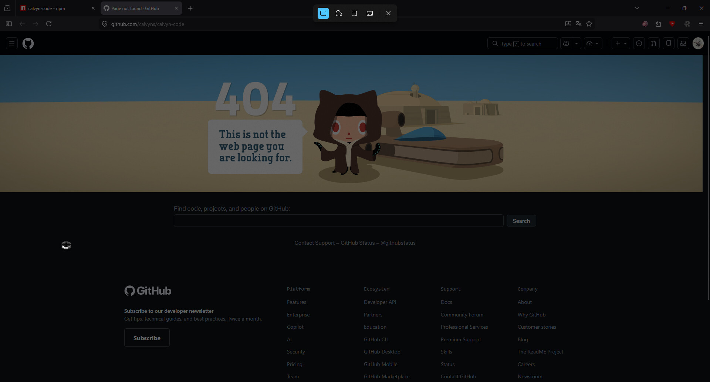Choose the window snip mode
The image size is (710, 382).
click(x=354, y=13)
